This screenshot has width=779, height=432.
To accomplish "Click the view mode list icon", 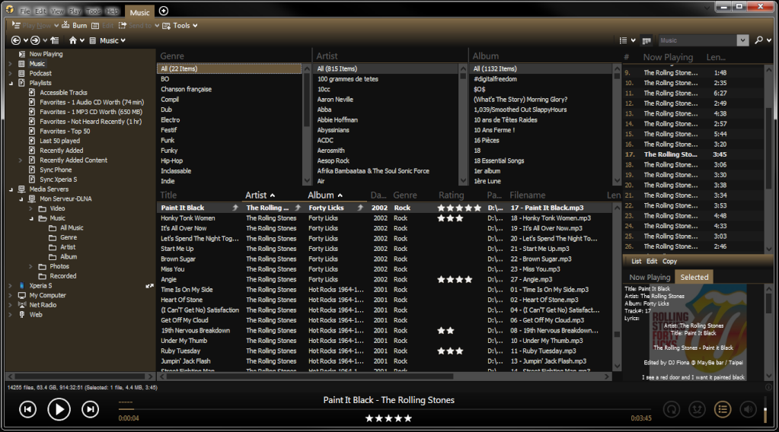I will [623, 40].
